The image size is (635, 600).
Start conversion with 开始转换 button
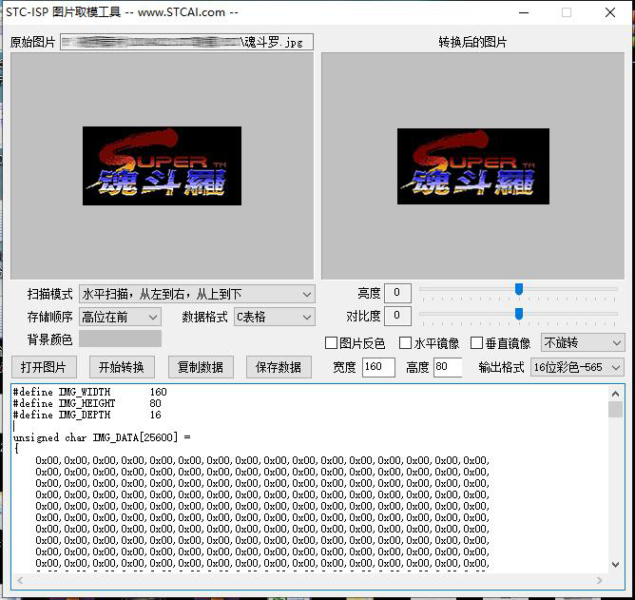121,367
